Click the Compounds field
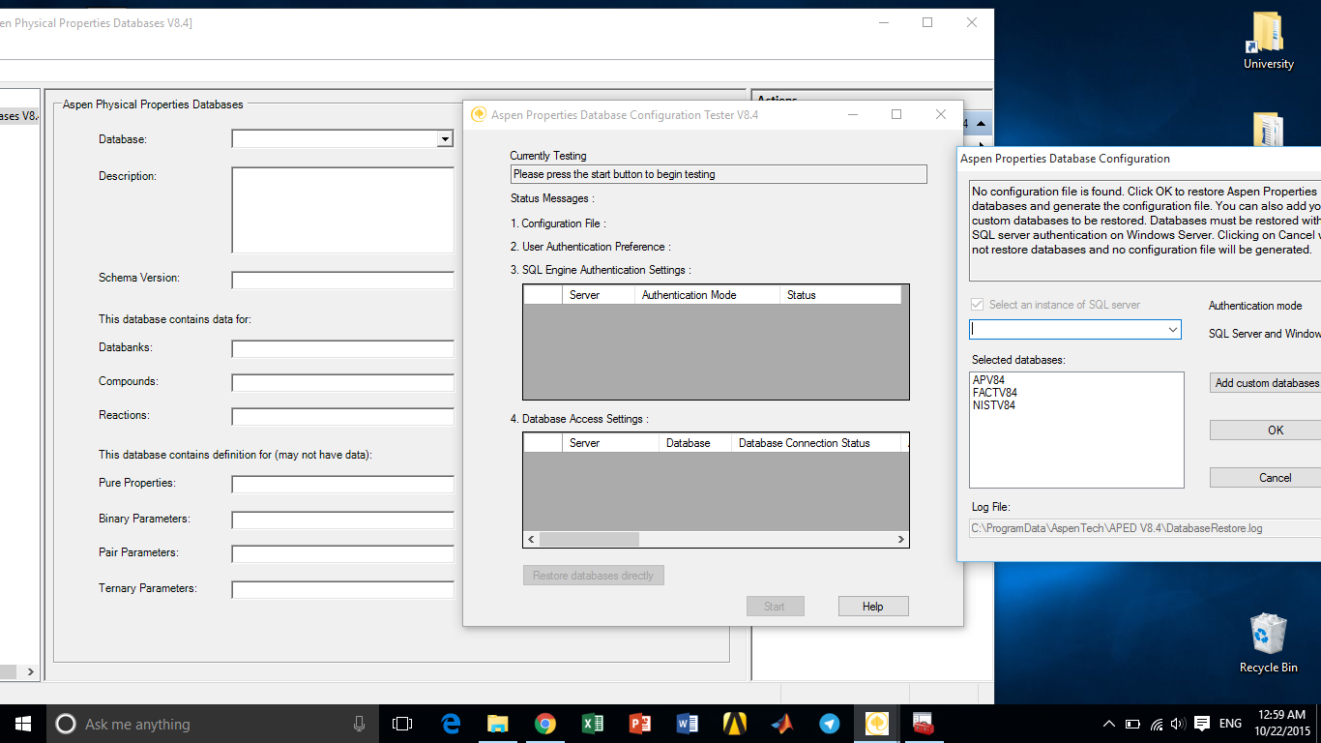The image size is (1321, 743). (342, 383)
